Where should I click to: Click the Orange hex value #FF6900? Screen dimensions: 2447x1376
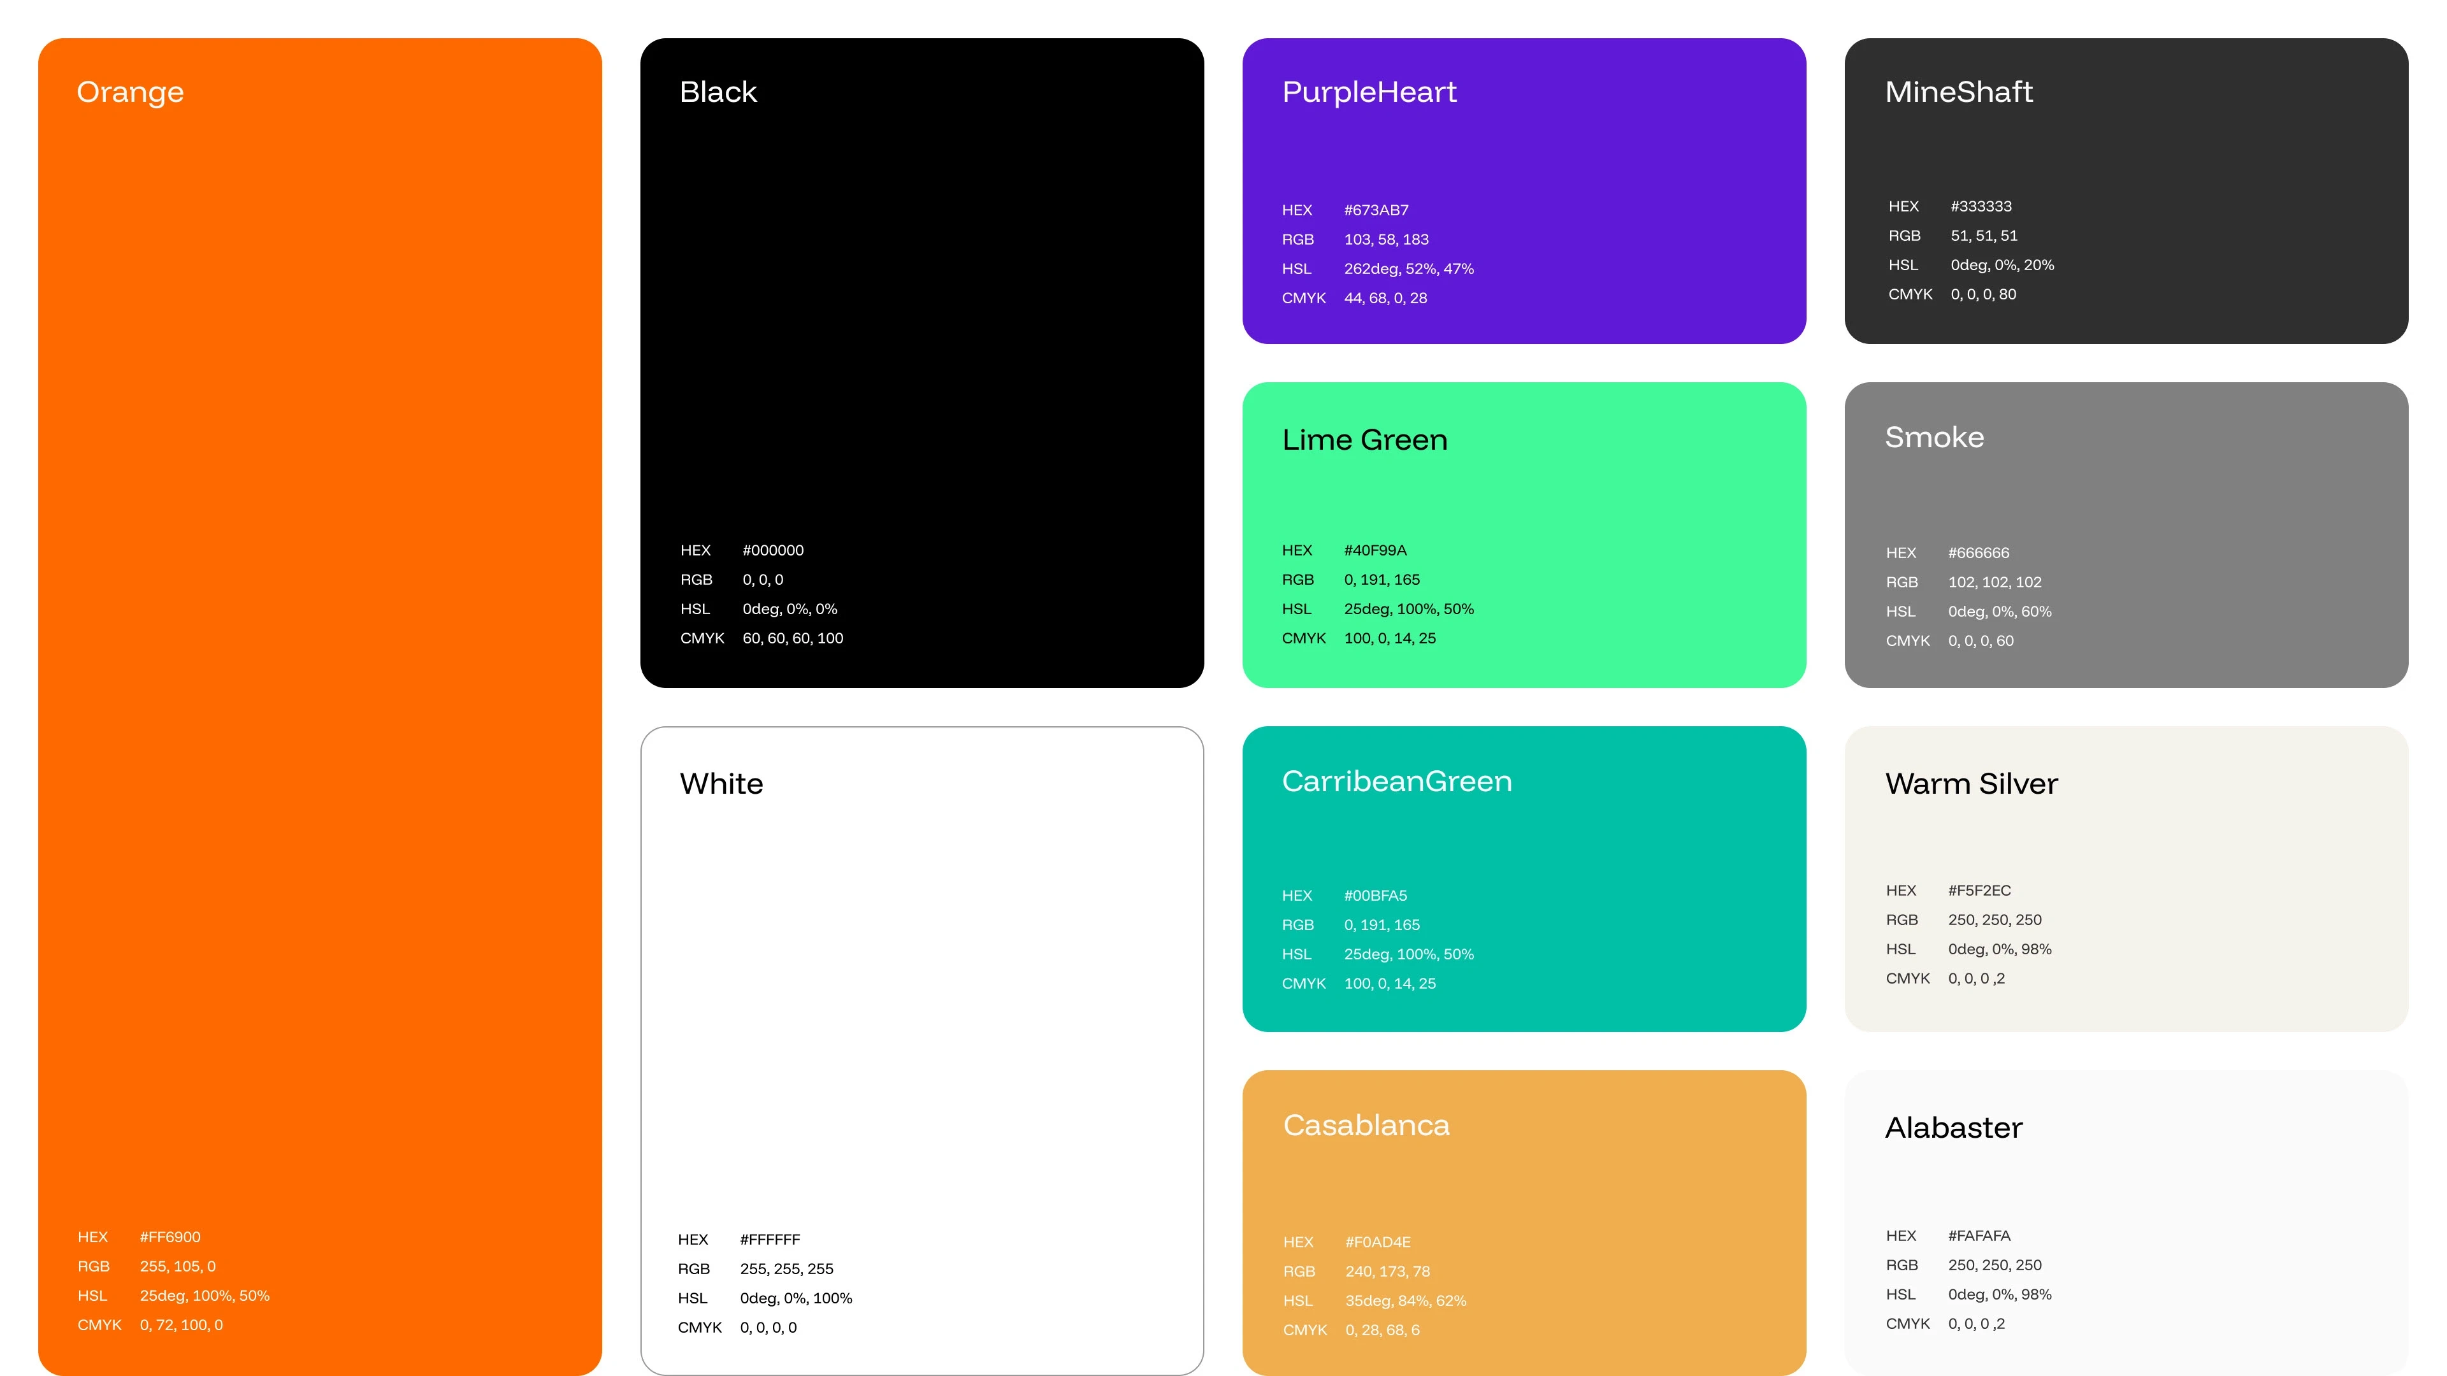tap(170, 1236)
